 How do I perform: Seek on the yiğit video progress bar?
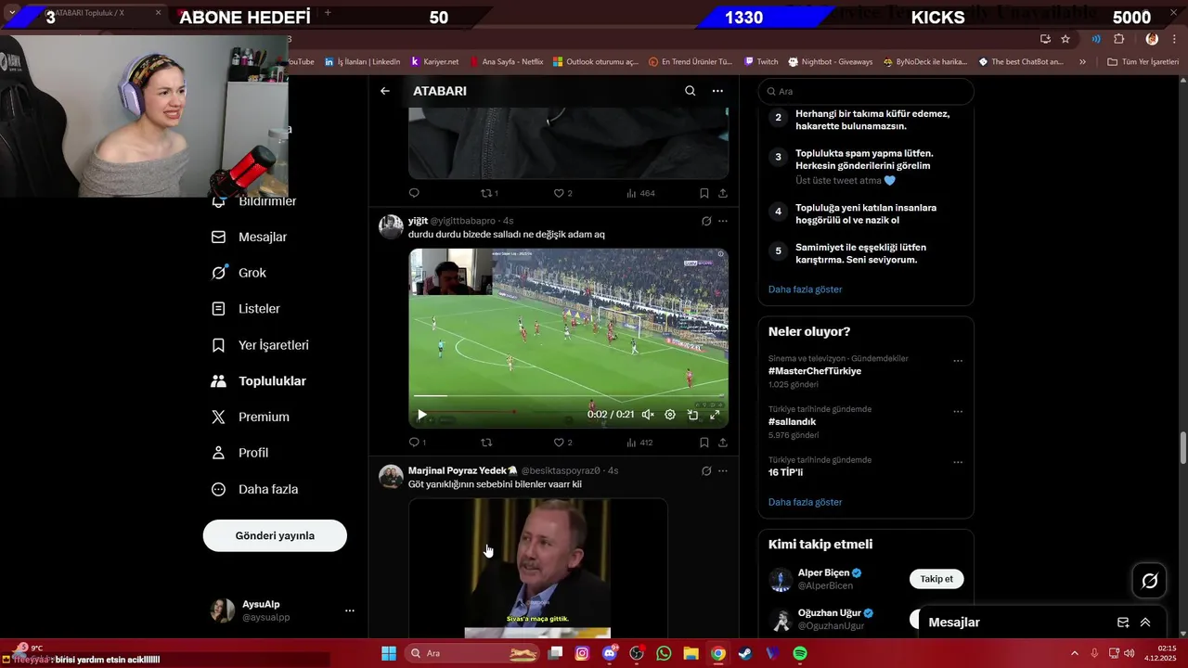pyautogui.click(x=568, y=397)
